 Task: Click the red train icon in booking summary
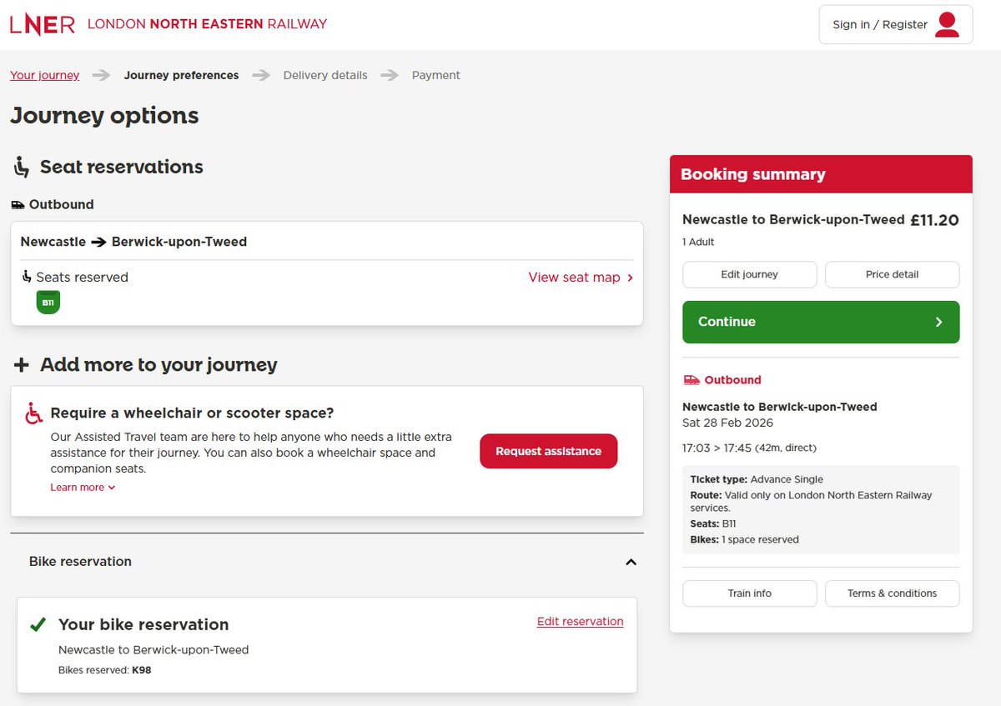point(692,380)
